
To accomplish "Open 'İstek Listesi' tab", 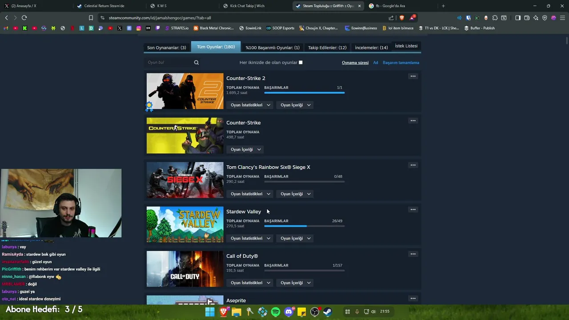I will coord(406,46).
